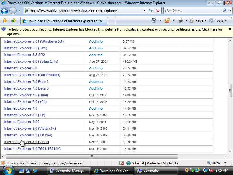
Task: Click the Home toolbar icon
Action: point(154,20)
